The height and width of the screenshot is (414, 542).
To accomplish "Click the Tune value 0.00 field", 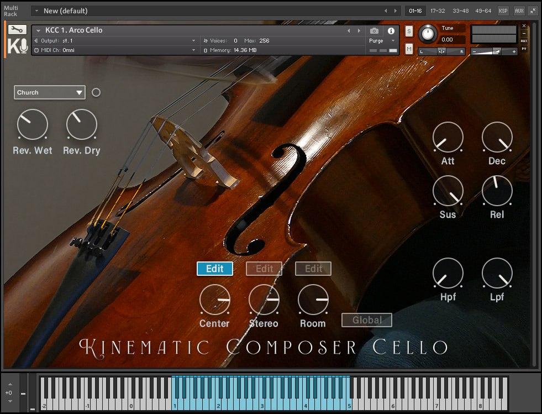I will [x=452, y=39].
